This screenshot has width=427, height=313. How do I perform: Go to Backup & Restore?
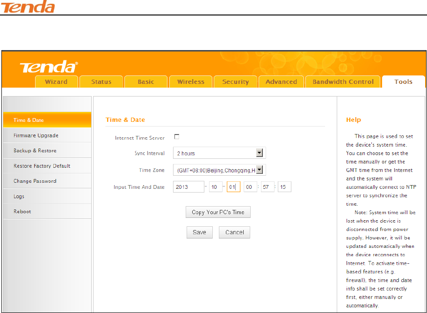[47, 150]
